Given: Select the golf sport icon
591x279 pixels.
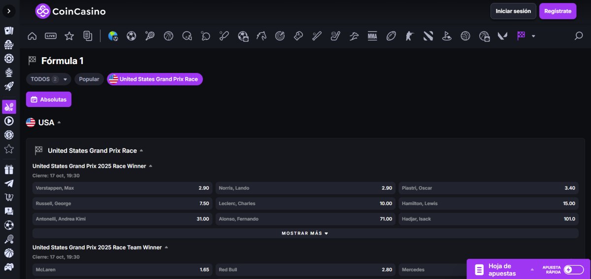Looking at the screenshot, I should (x=447, y=36).
